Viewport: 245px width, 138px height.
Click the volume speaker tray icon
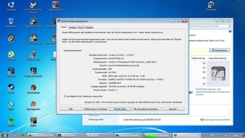point(226,135)
